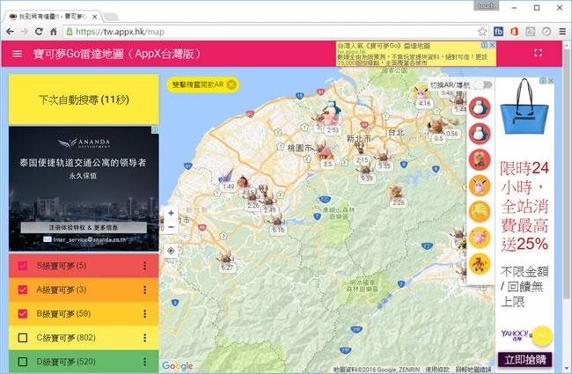Click the Pokémon marker labeled 4:16

tap(422, 97)
